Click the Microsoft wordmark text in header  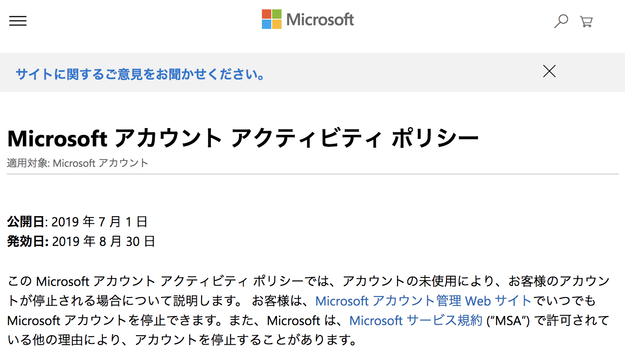coord(320,20)
